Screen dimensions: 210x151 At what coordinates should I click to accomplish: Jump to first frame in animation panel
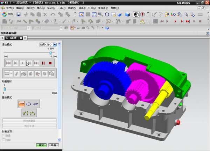pos(8,63)
